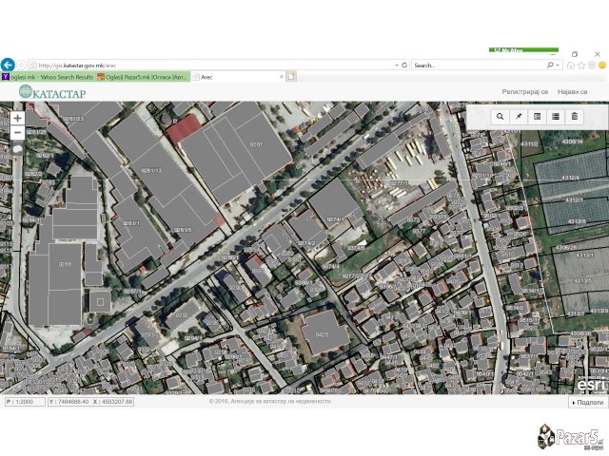Zoom in on the cadastral map
This screenshot has height=456, width=609.
pos(17,119)
